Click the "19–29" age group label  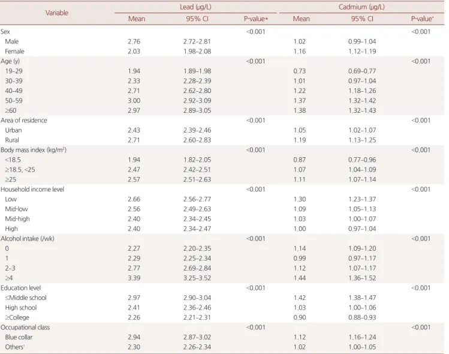(x=14, y=71)
